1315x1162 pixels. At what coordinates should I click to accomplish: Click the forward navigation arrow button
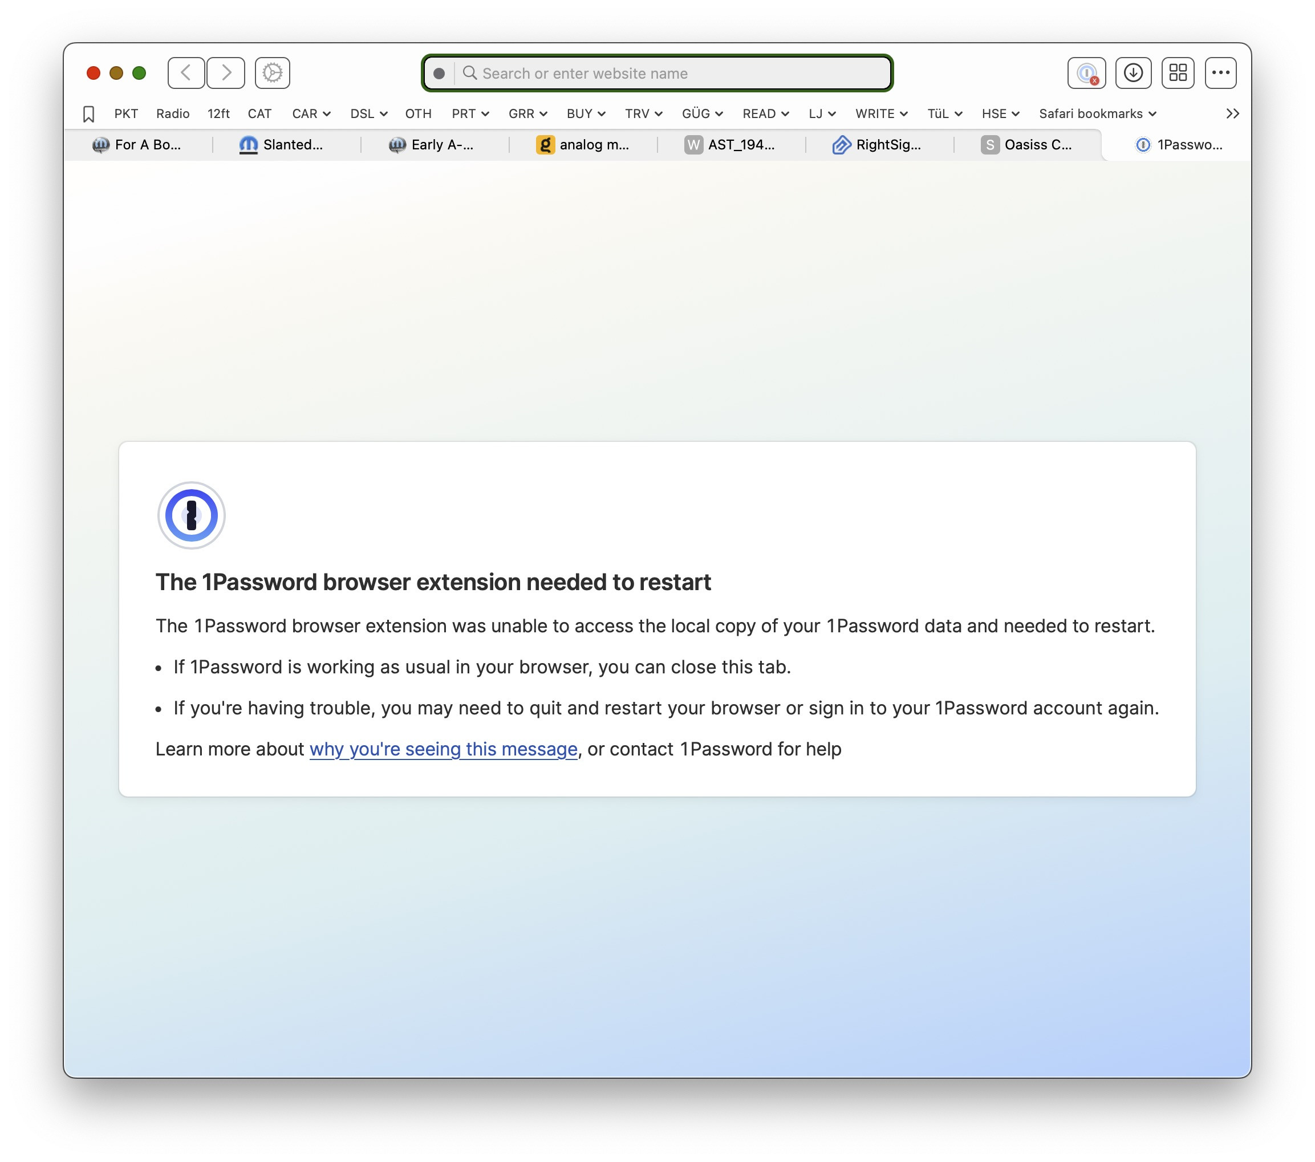click(226, 73)
